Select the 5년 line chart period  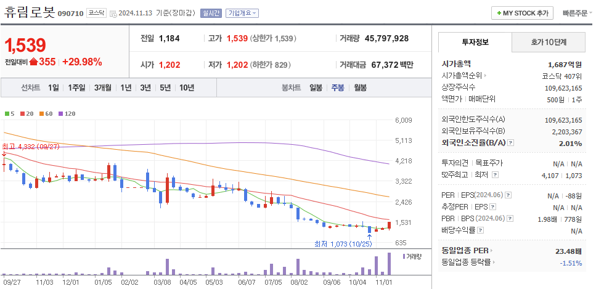[x=165, y=88]
